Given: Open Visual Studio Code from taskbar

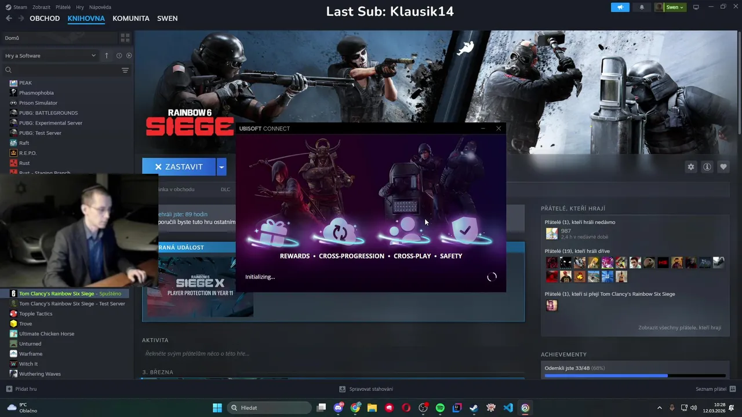Looking at the screenshot, I should pos(508,408).
